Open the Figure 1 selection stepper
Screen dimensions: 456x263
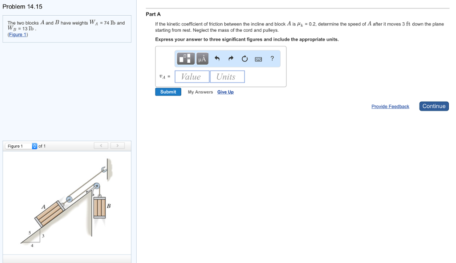(34, 146)
